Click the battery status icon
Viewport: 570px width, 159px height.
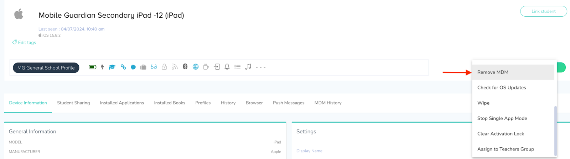click(93, 67)
